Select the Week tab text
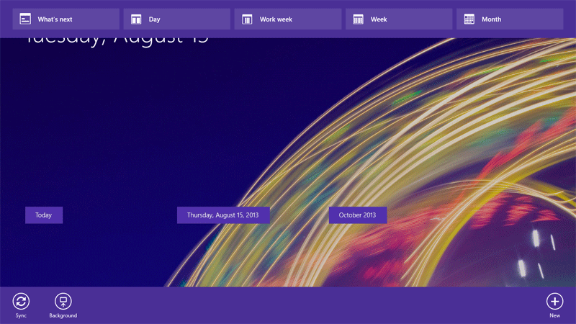576x324 pixels. click(x=379, y=19)
